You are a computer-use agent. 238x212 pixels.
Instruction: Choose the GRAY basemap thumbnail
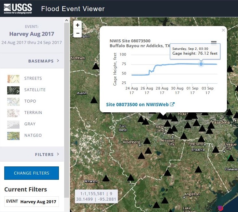pos(13,124)
